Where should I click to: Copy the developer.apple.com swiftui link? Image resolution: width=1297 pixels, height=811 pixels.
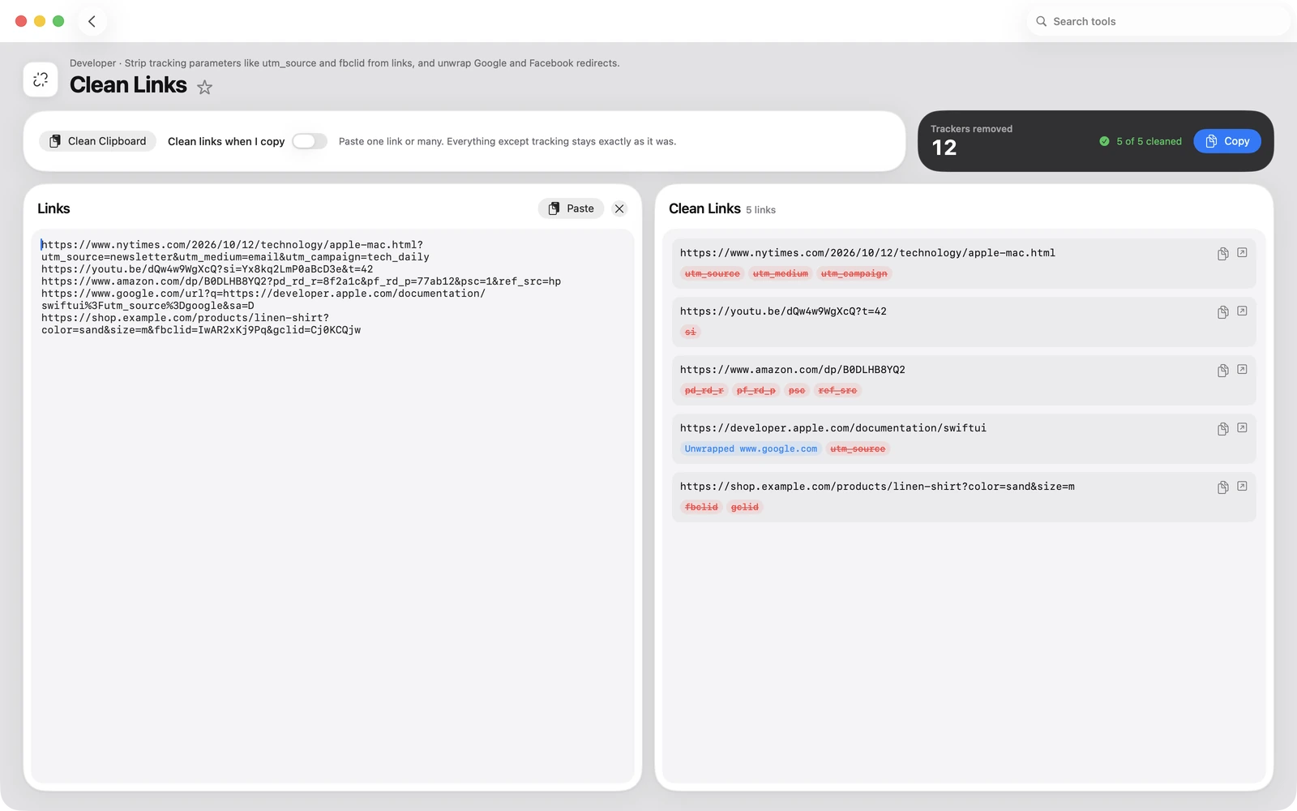[1222, 429]
